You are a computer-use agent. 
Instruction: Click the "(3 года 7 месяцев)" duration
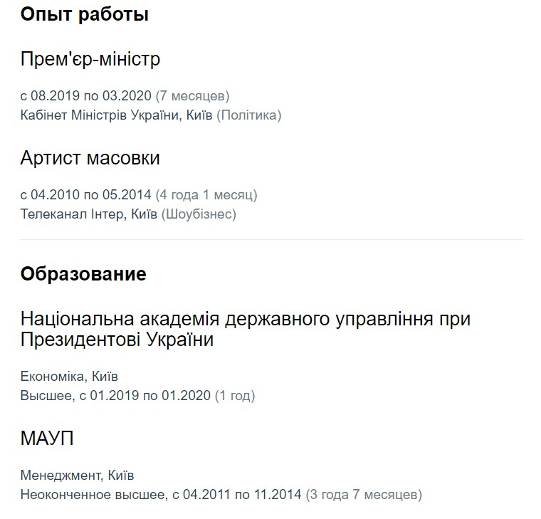363,494
